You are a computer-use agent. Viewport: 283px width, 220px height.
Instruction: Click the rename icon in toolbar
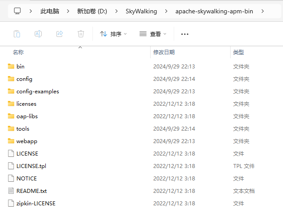click(x=38, y=34)
